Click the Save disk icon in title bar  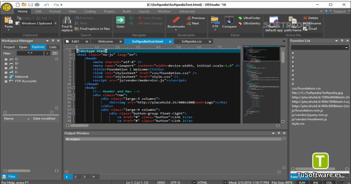pos(30,4)
